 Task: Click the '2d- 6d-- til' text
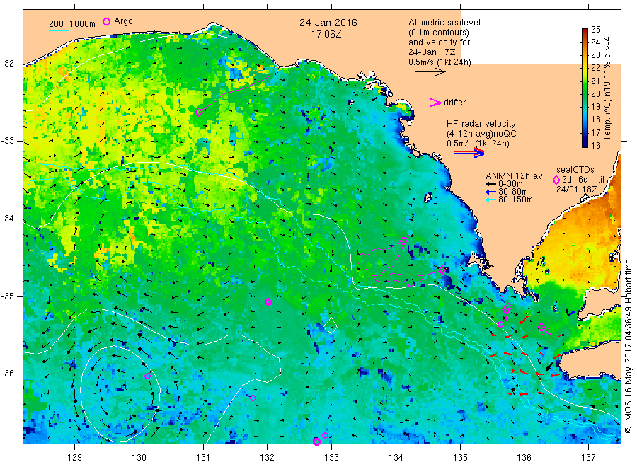[x=583, y=180]
